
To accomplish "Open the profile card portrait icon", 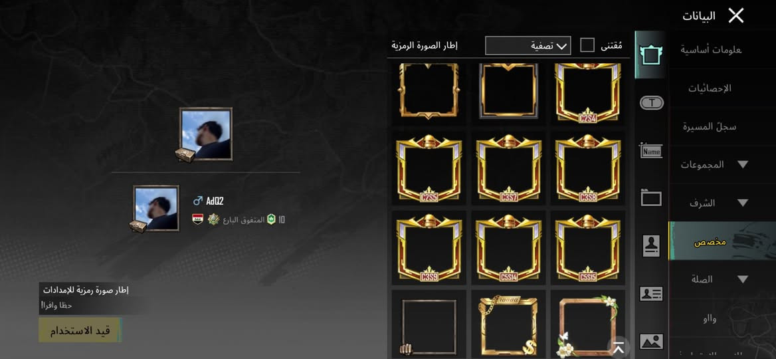I will (x=651, y=245).
